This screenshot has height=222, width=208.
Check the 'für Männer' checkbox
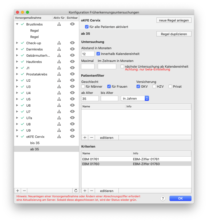tap(83, 86)
